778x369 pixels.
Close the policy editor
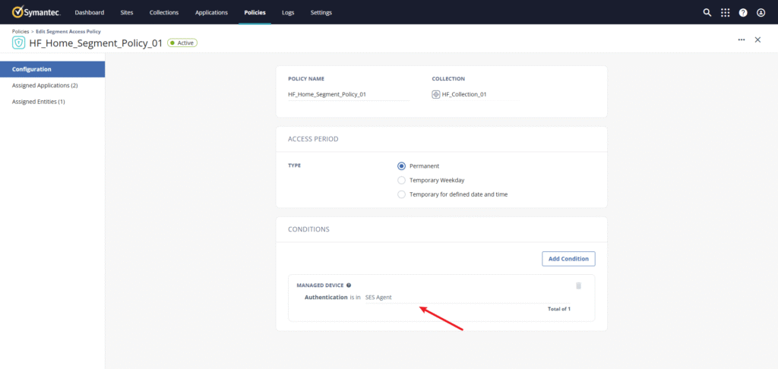pyautogui.click(x=757, y=39)
